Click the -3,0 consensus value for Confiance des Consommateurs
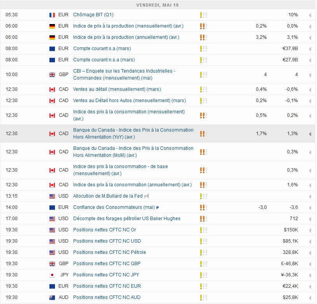This screenshot has width=317, height=304. 262,207
